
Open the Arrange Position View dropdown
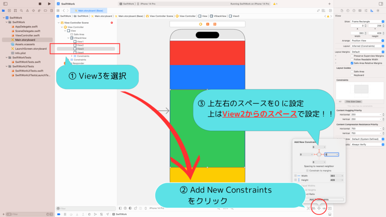click(x=367, y=41)
